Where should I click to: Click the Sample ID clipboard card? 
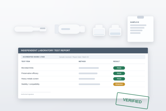click(x=141, y=29)
